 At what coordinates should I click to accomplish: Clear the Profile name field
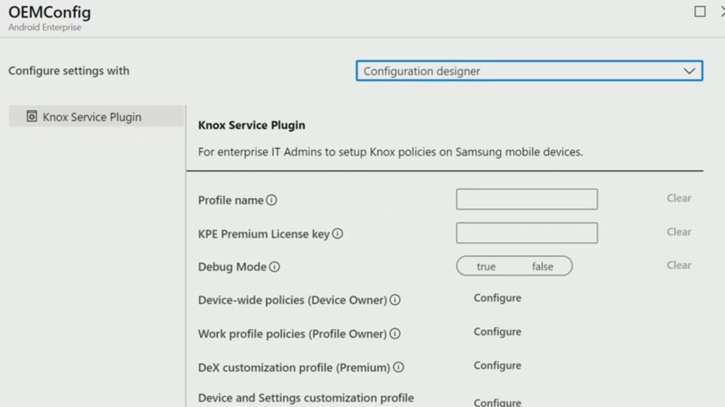[679, 198]
